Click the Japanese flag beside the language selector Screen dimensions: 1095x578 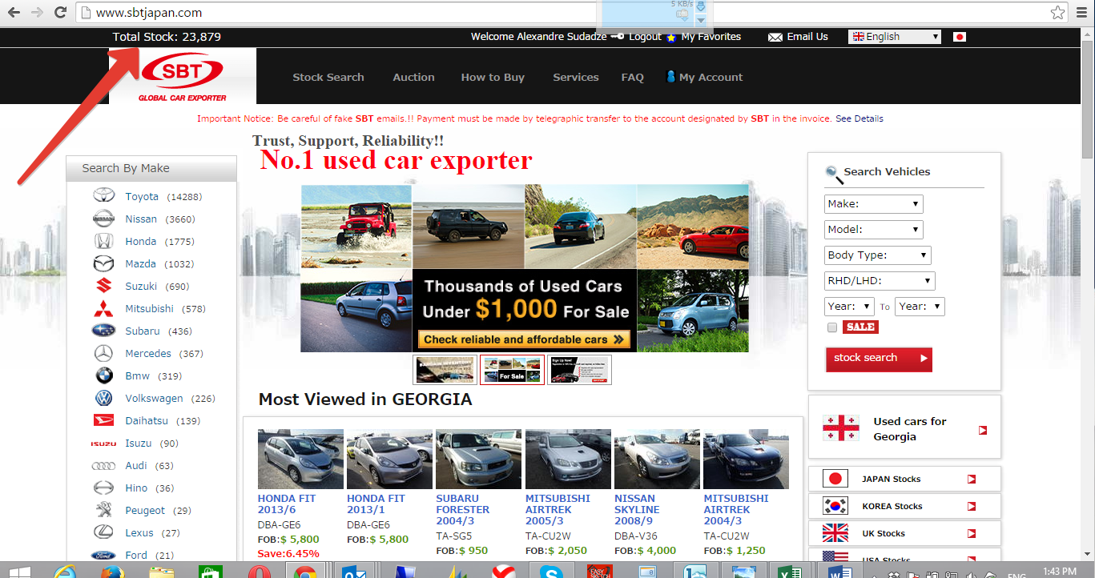click(960, 37)
